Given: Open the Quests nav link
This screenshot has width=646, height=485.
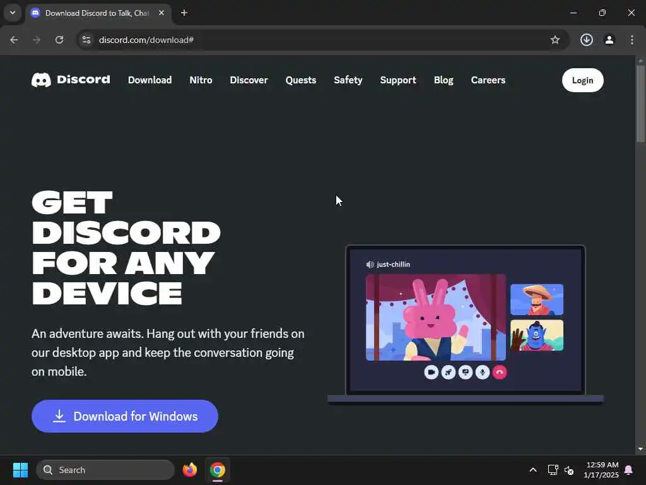Looking at the screenshot, I should click(x=301, y=80).
